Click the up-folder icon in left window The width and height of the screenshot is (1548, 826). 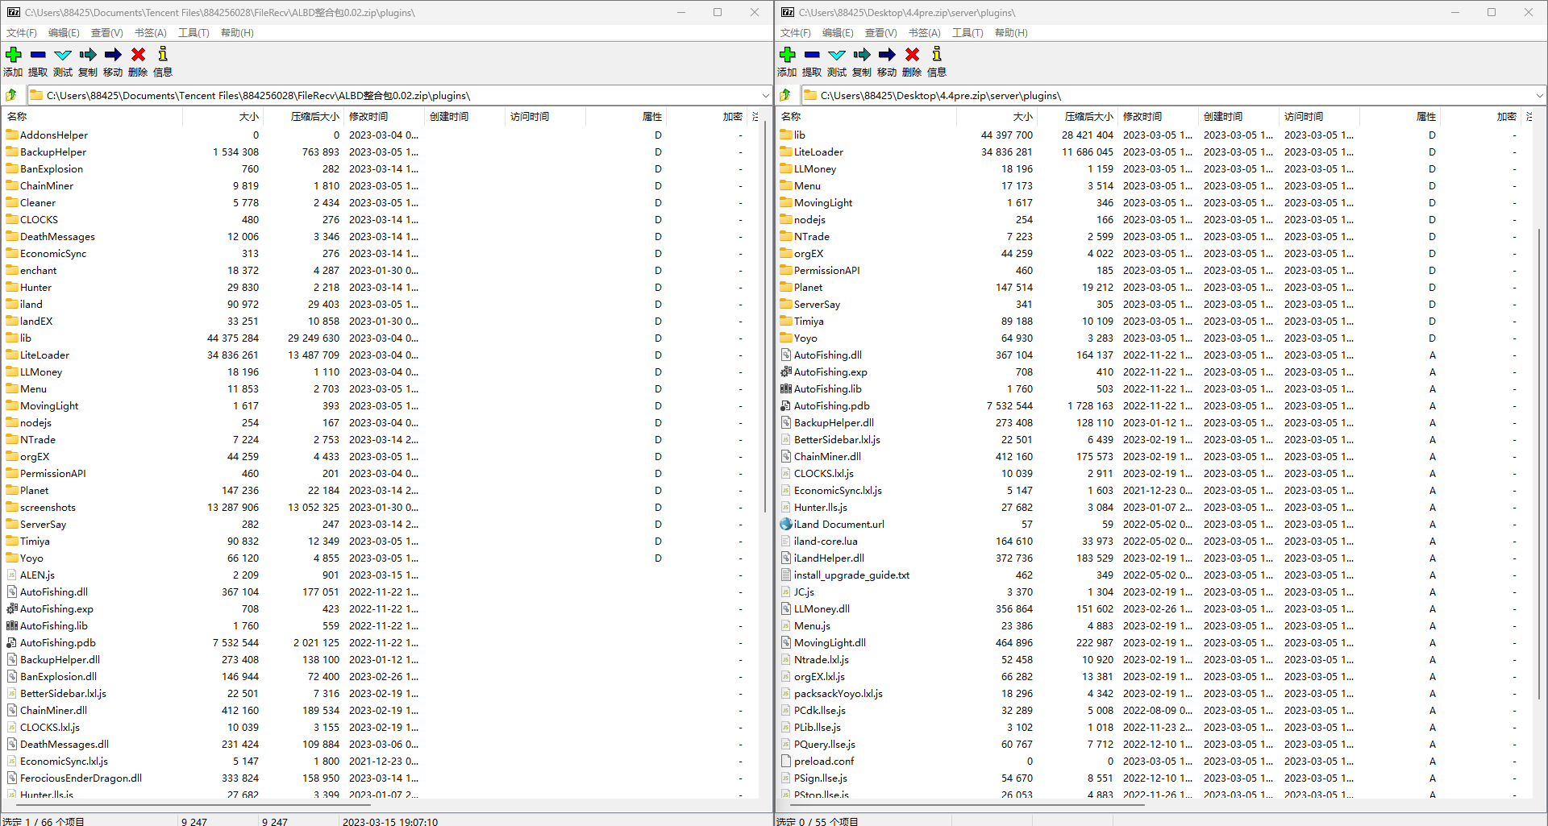[x=11, y=95]
